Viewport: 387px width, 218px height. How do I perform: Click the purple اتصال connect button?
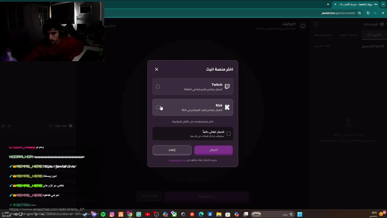213,150
